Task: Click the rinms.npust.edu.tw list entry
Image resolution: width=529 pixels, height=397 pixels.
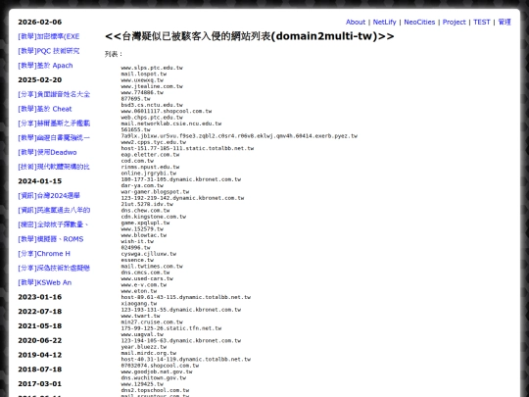Action: click(x=150, y=167)
